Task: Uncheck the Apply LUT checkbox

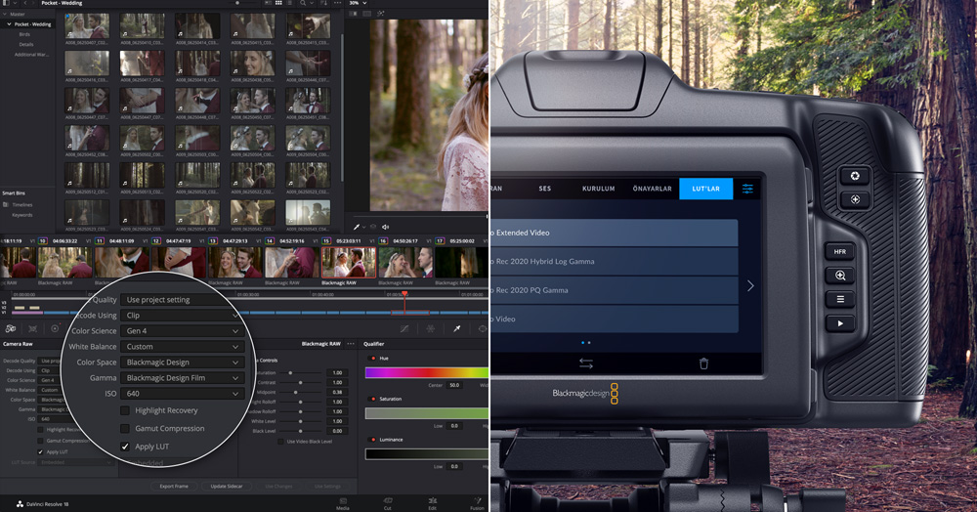Action: (125, 447)
